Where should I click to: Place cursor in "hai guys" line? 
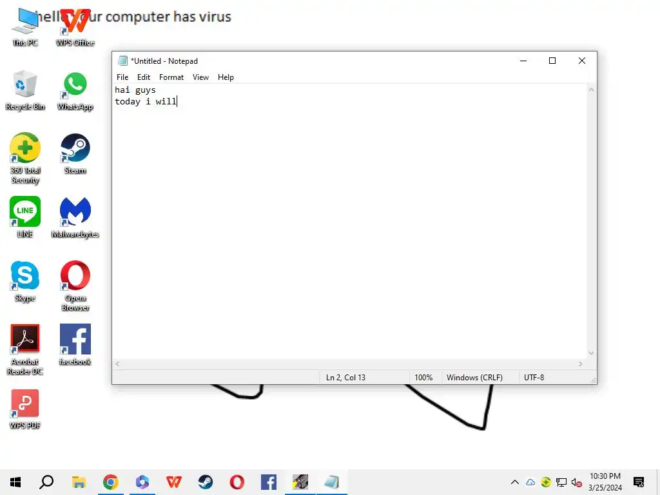[135, 90]
